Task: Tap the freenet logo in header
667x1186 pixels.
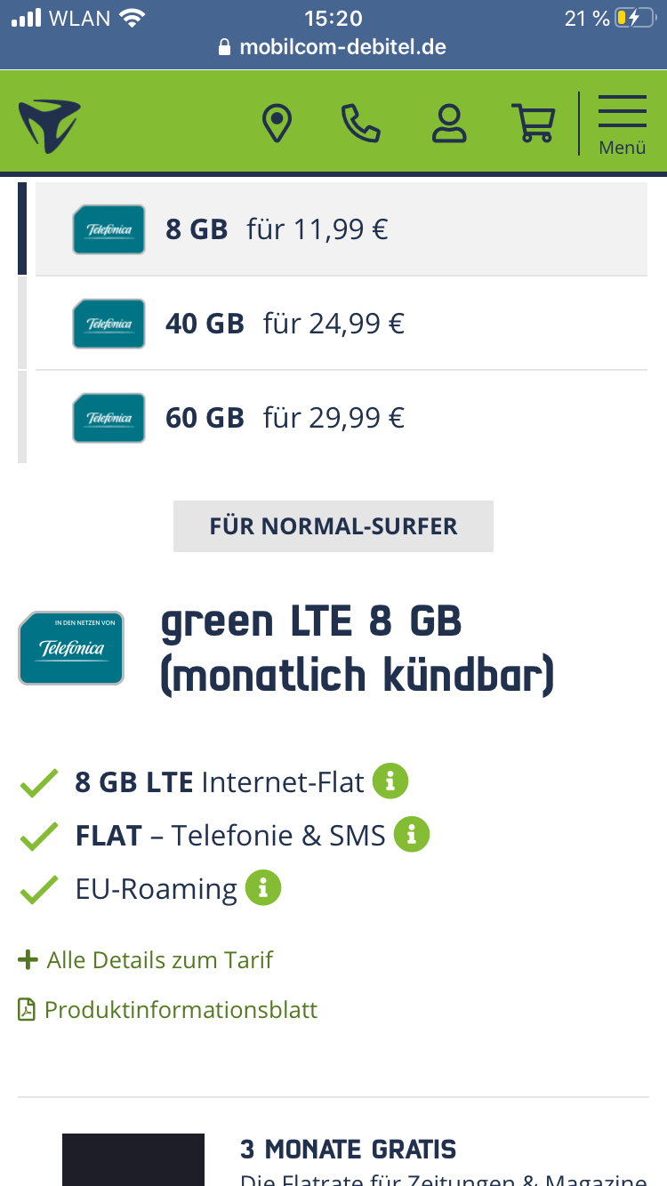Action: click(x=50, y=124)
